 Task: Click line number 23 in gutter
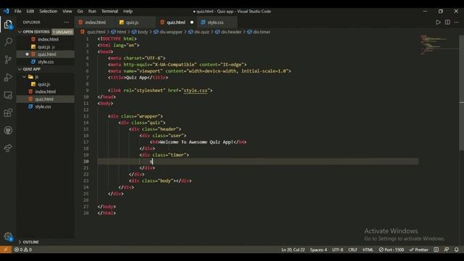(x=86, y=181)
